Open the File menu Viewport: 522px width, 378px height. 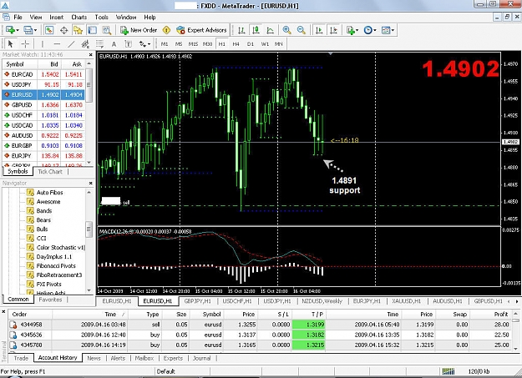18,17
